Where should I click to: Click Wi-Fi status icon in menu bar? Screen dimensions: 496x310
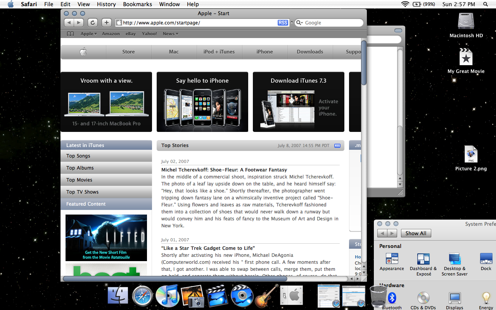coord(405,4)
